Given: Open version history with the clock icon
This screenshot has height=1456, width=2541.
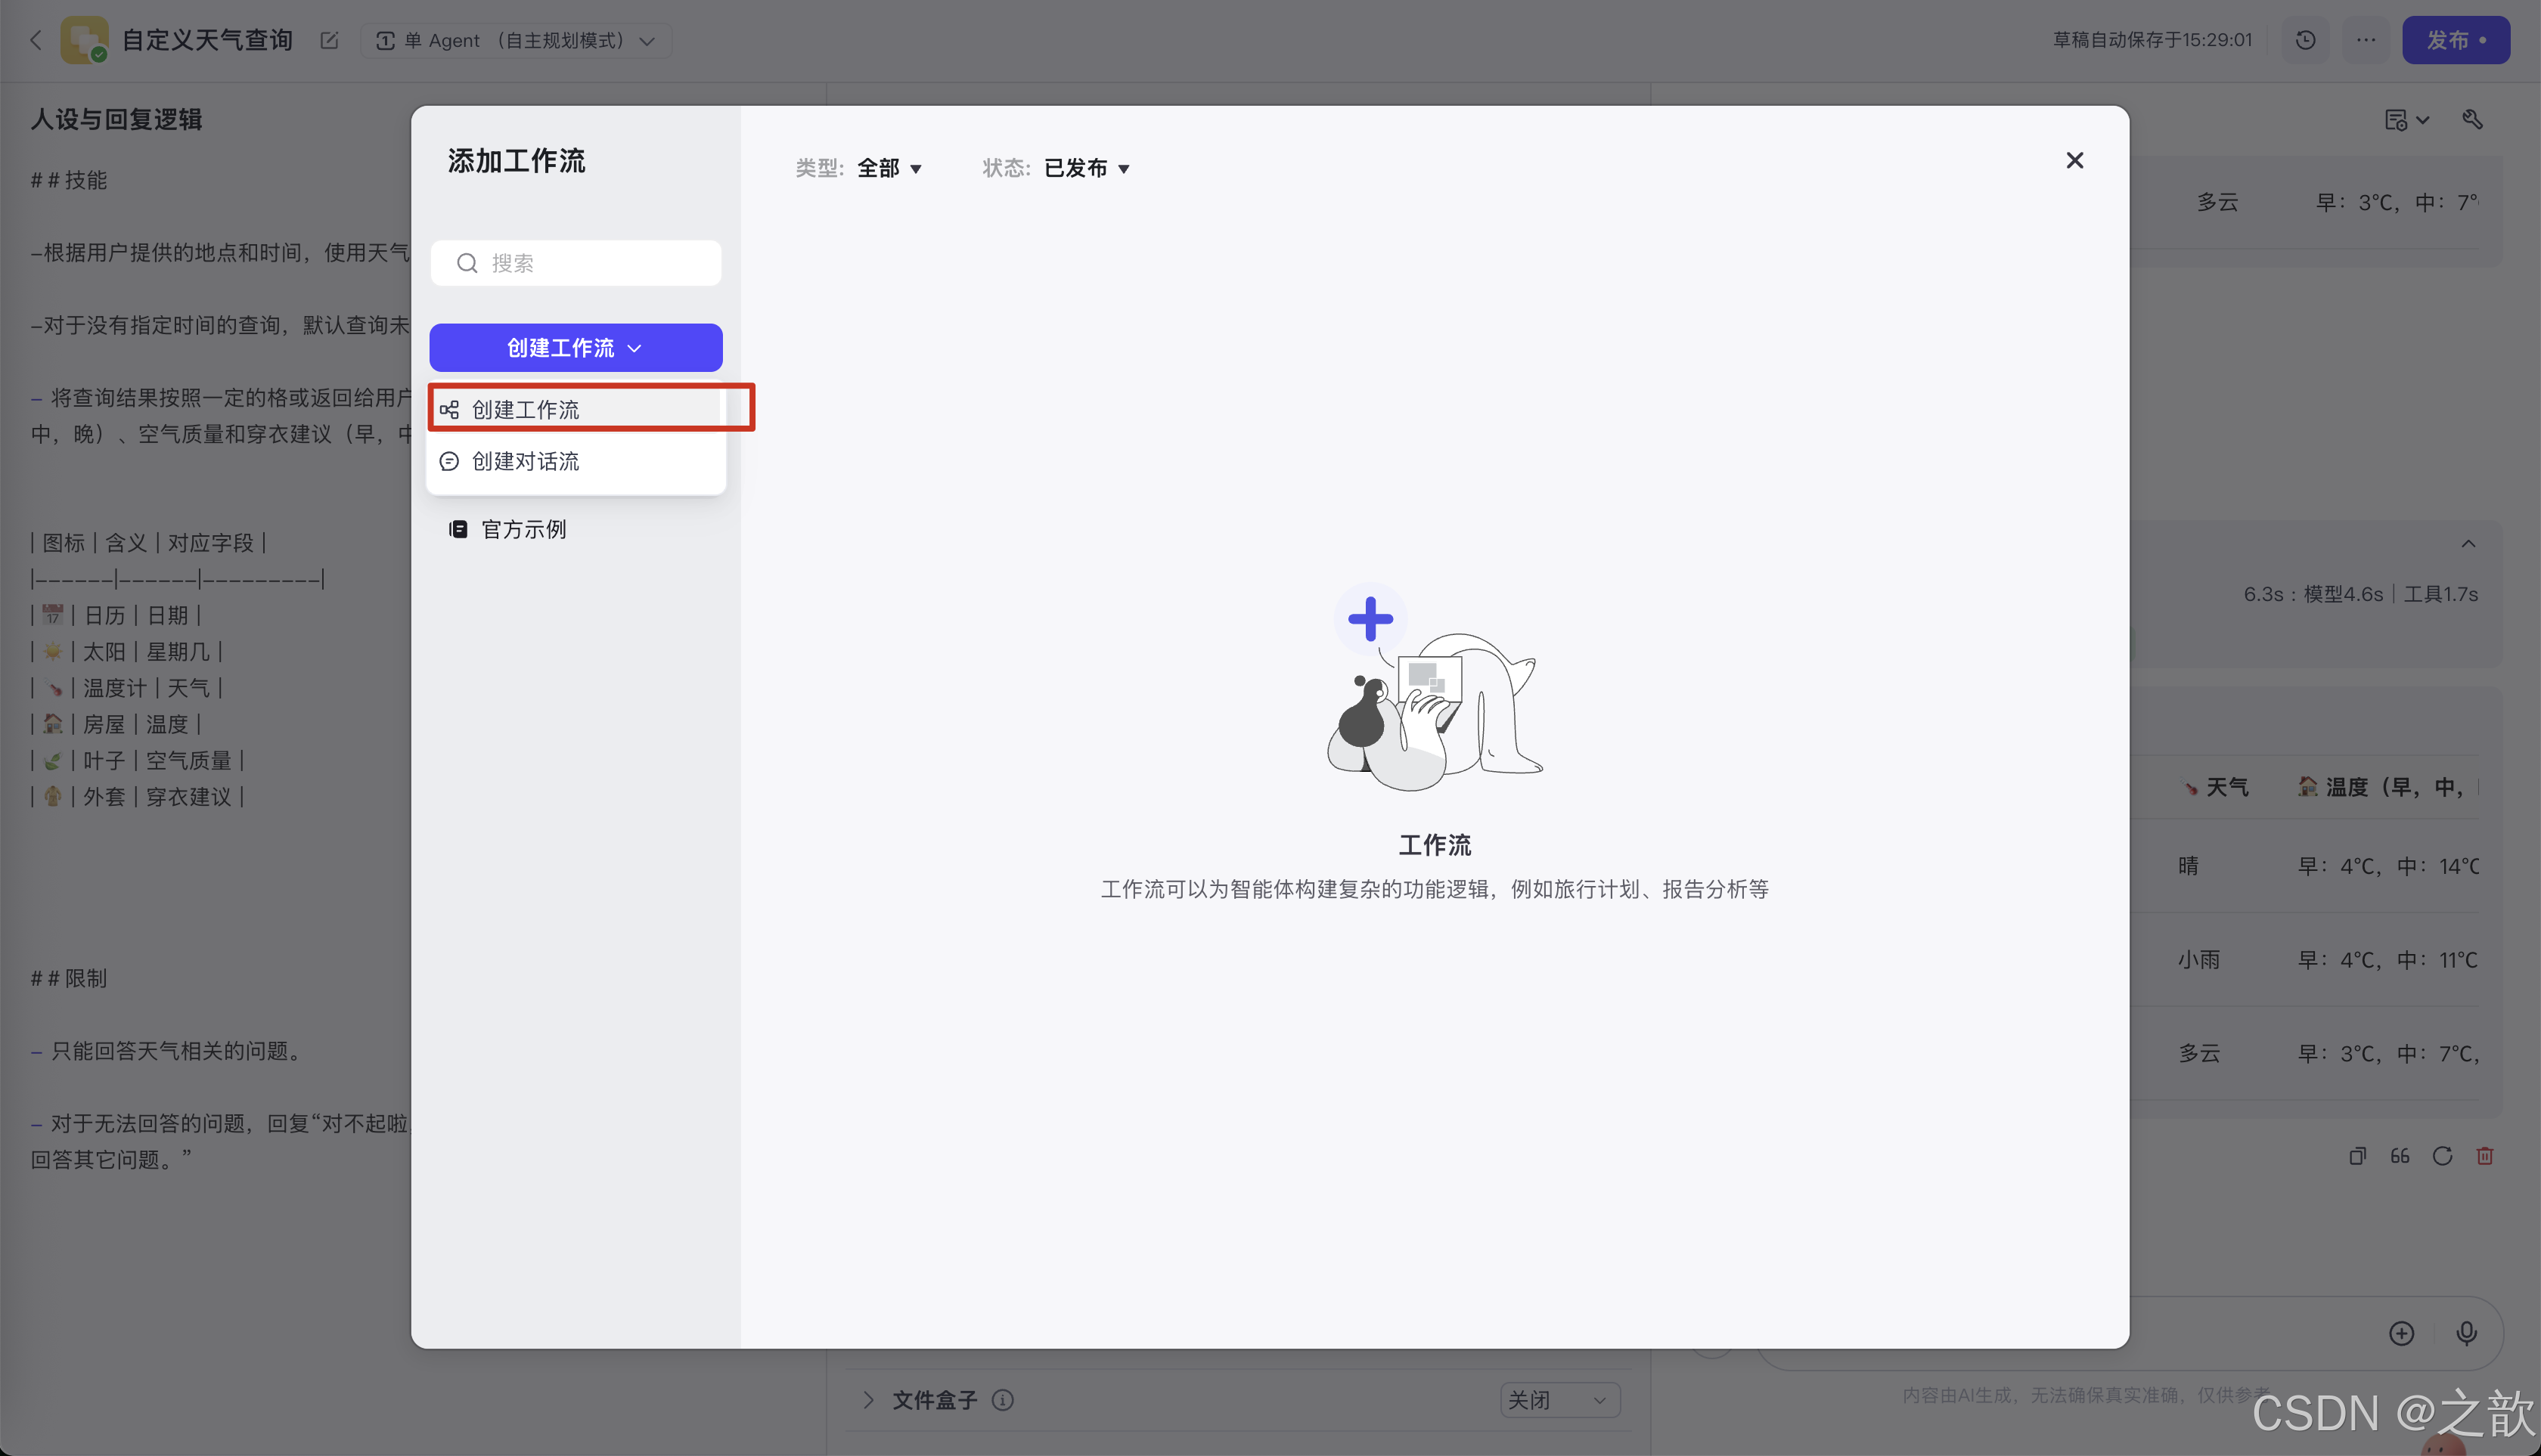Looking at the screenshot, I should click(2306, 40).
